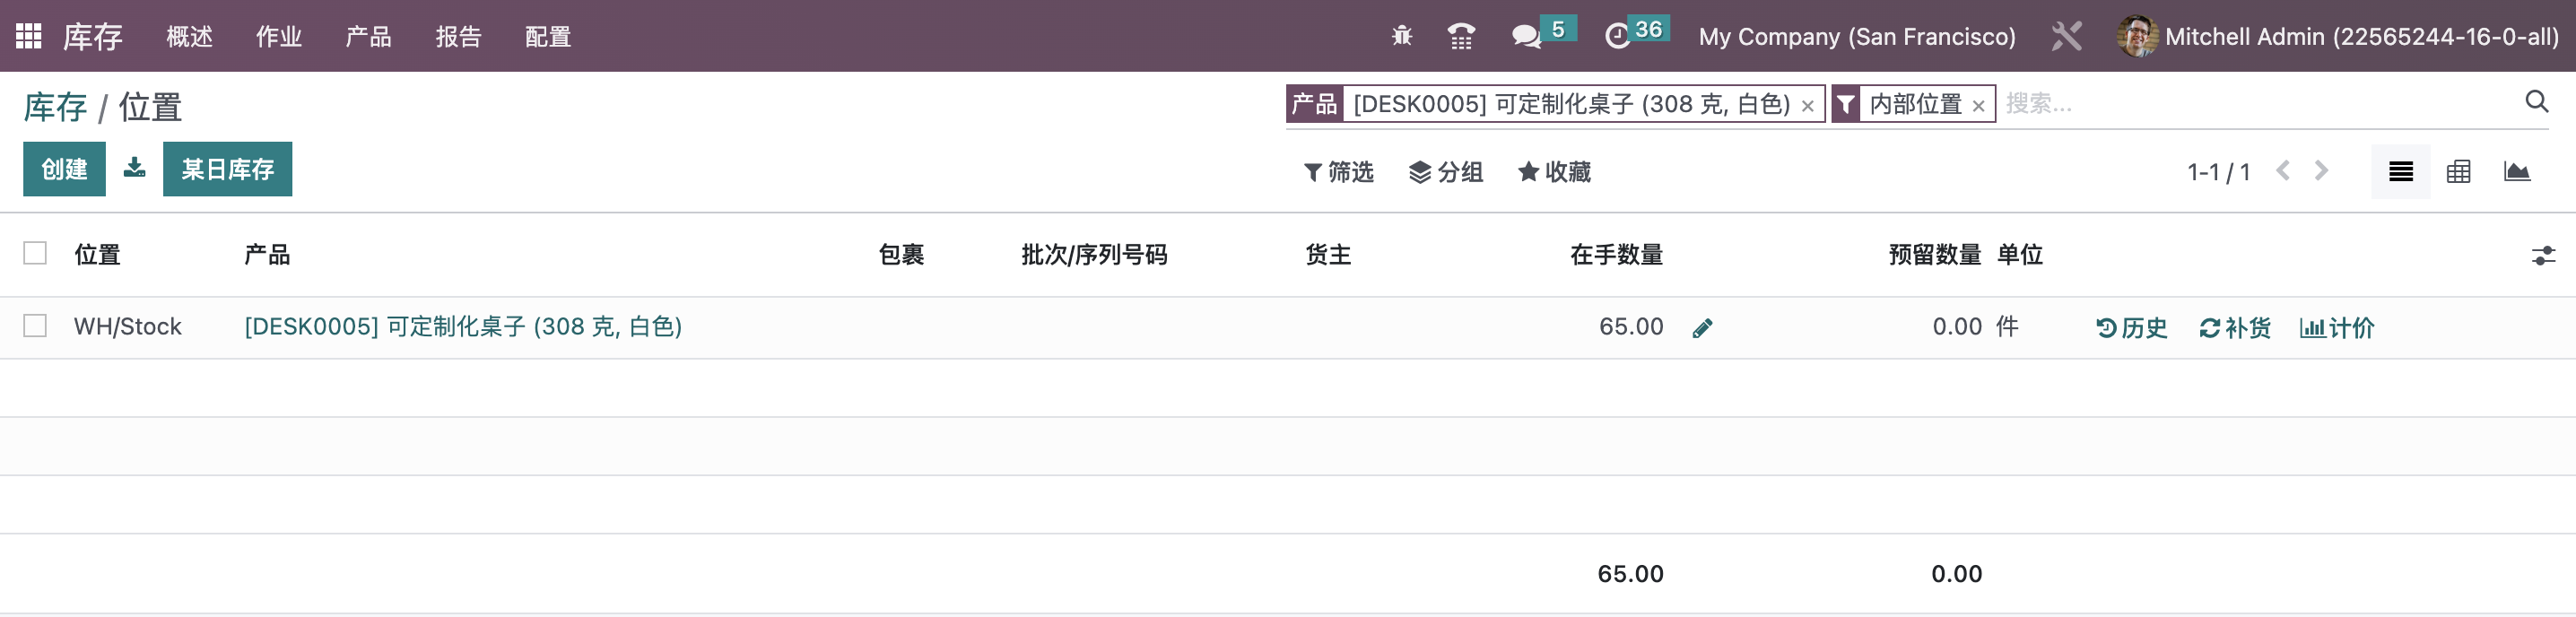Sort by 产品 column header
Image resolution: width=2576 pixels, height=617 pixels.
click(267, 255)
